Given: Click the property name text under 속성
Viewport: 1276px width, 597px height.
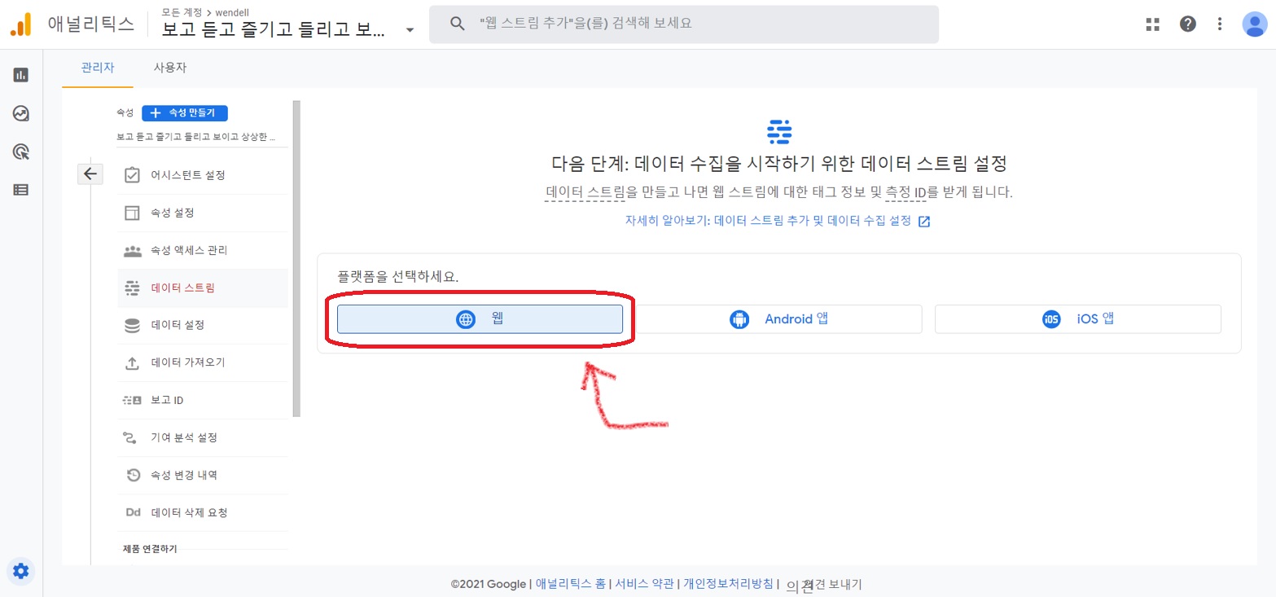Looking at the screenshot, I should [x=195, y=136].
